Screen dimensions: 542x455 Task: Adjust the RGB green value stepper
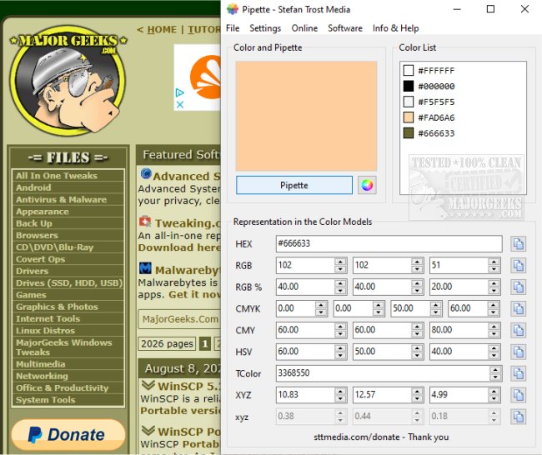[417, 265]
